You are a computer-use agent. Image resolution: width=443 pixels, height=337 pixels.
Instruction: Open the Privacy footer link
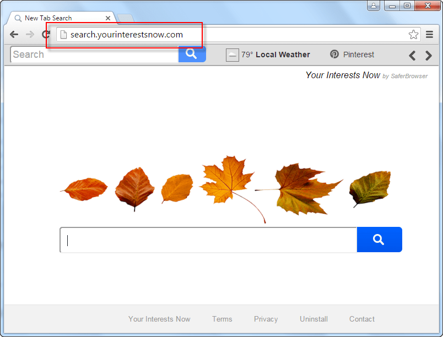click(x=266, y=319)
